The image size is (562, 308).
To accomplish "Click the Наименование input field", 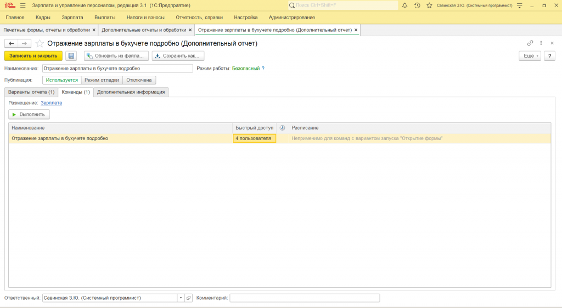I will [117, 69].
